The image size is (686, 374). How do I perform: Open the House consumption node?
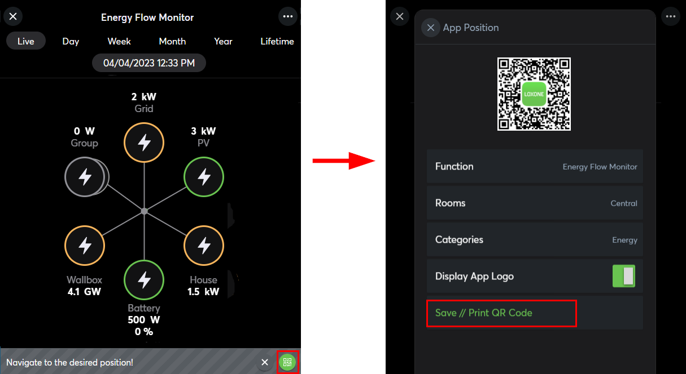[x=204, y=246]
